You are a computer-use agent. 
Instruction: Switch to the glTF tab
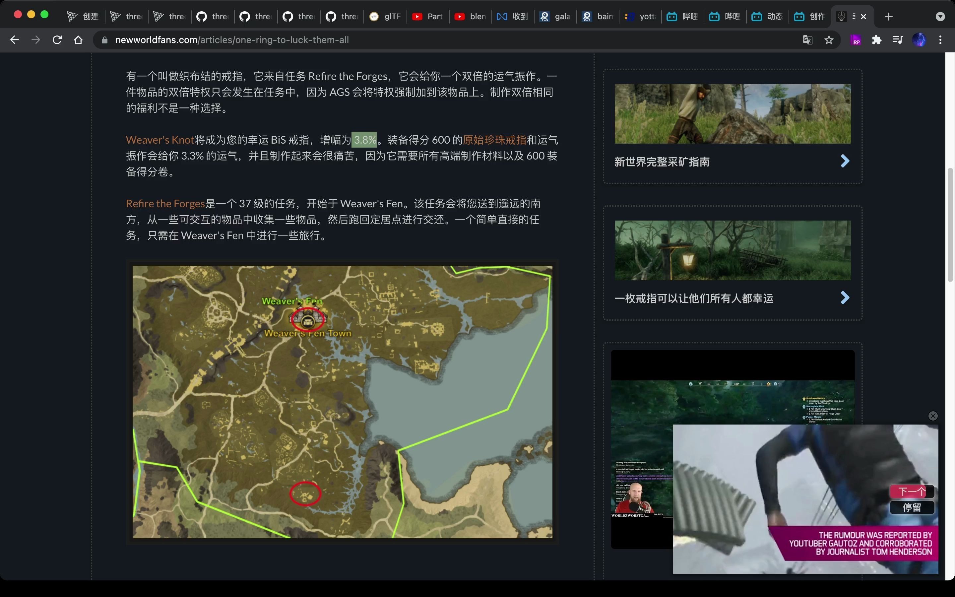pyautogui.click(x=385, y=17)
